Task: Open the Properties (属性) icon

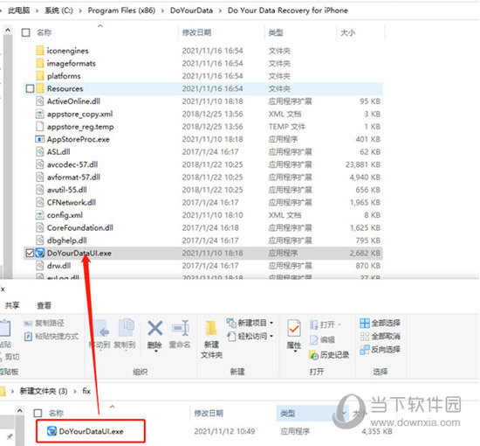Action: pos(294,328)
